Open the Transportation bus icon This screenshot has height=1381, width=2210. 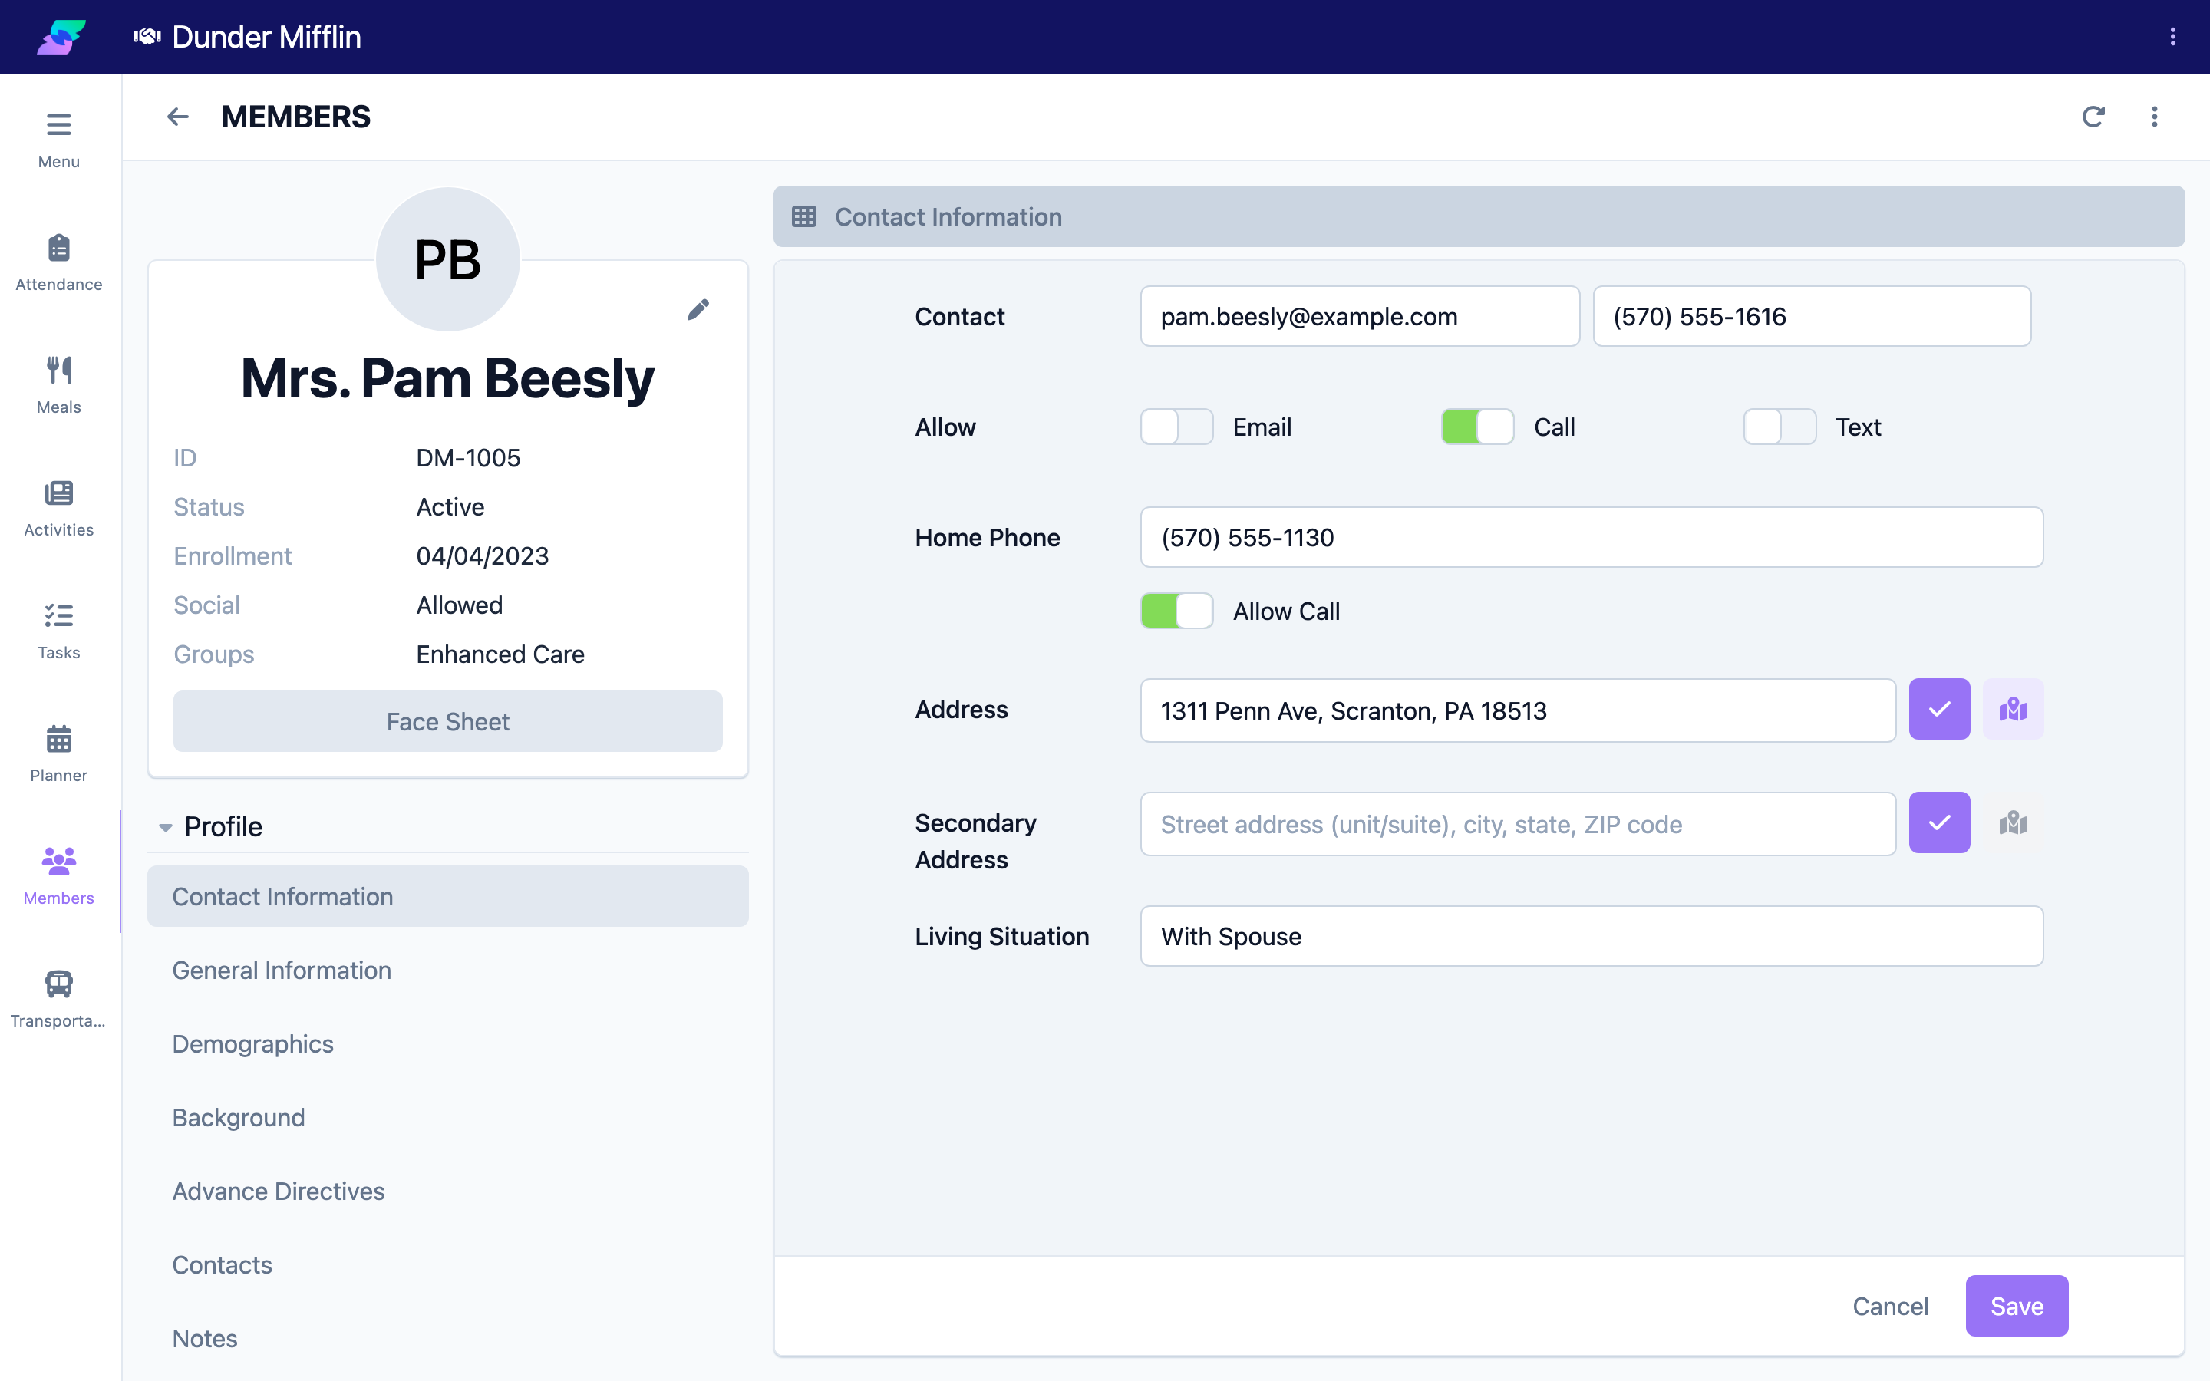click(x=58, y=984)
